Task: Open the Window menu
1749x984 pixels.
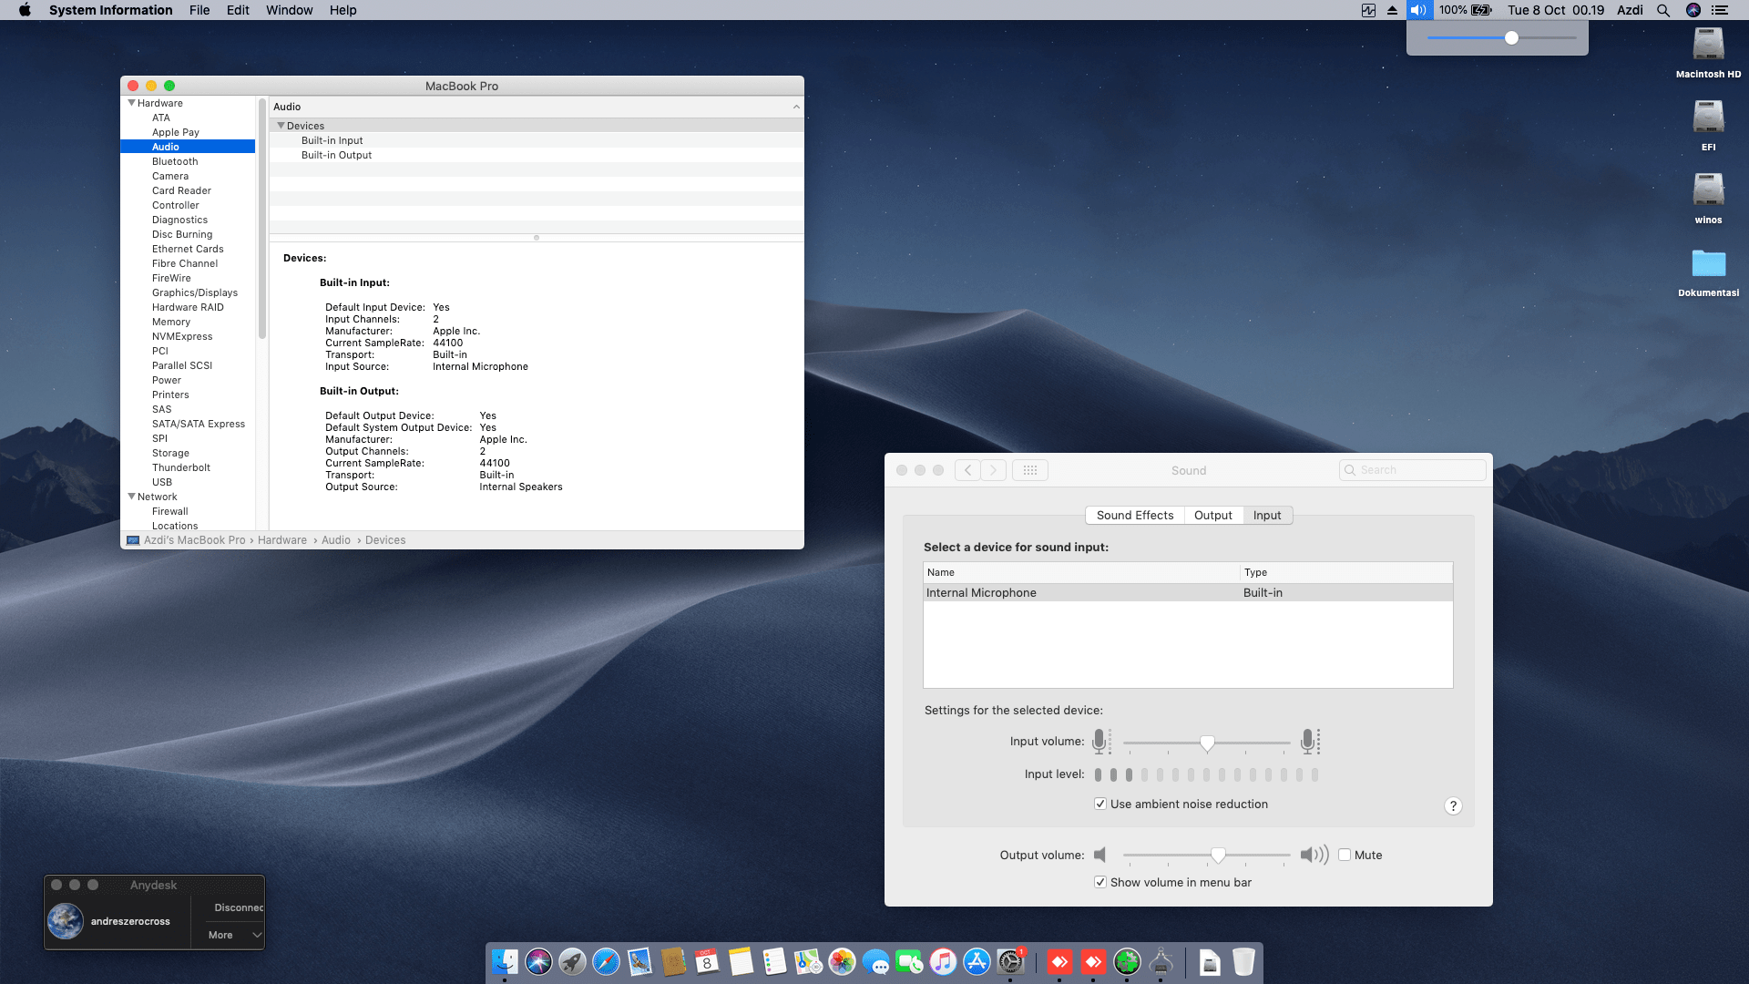Action: (x=289, y=10)
